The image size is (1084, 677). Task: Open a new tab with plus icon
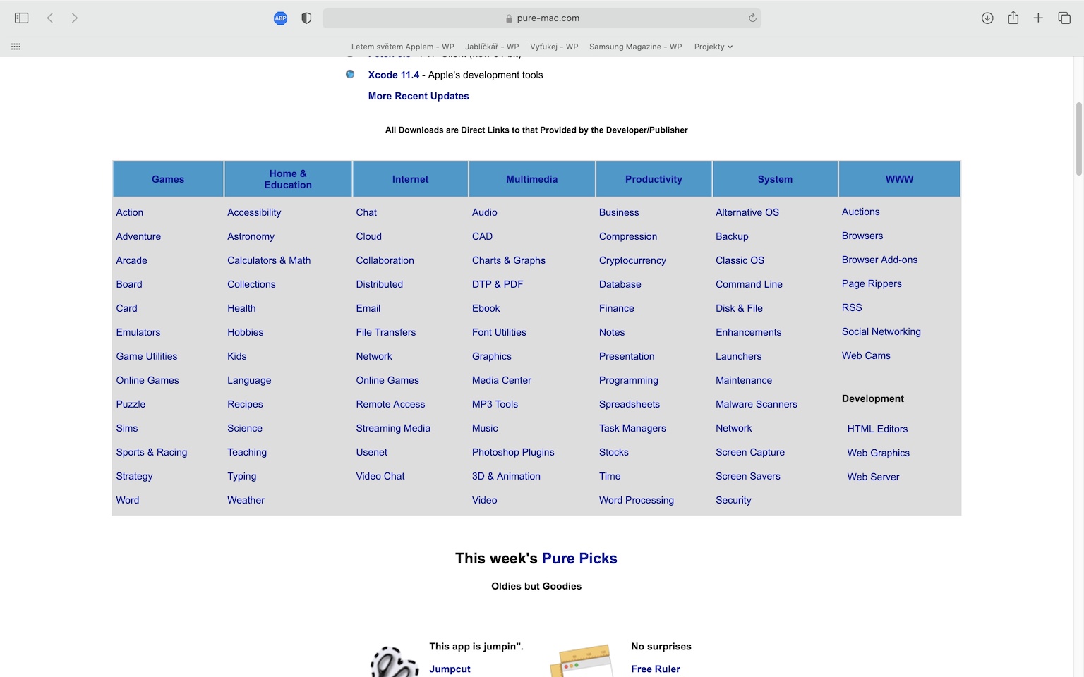point(1038,18)
